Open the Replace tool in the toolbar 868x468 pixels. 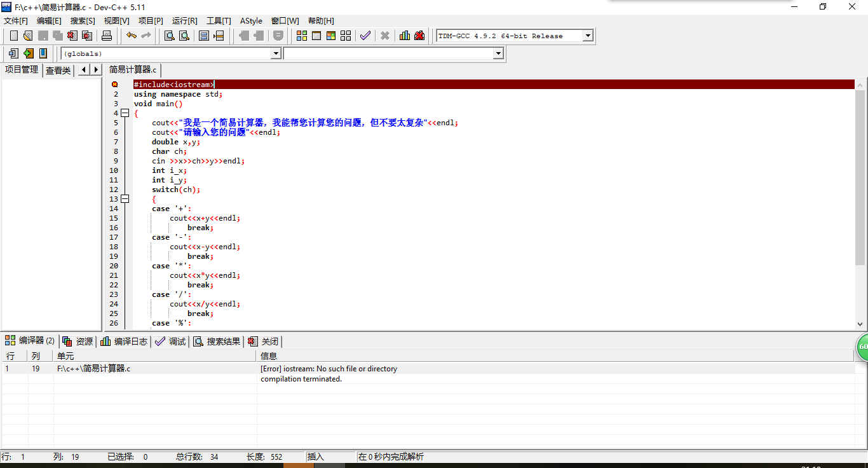point(184,36)
